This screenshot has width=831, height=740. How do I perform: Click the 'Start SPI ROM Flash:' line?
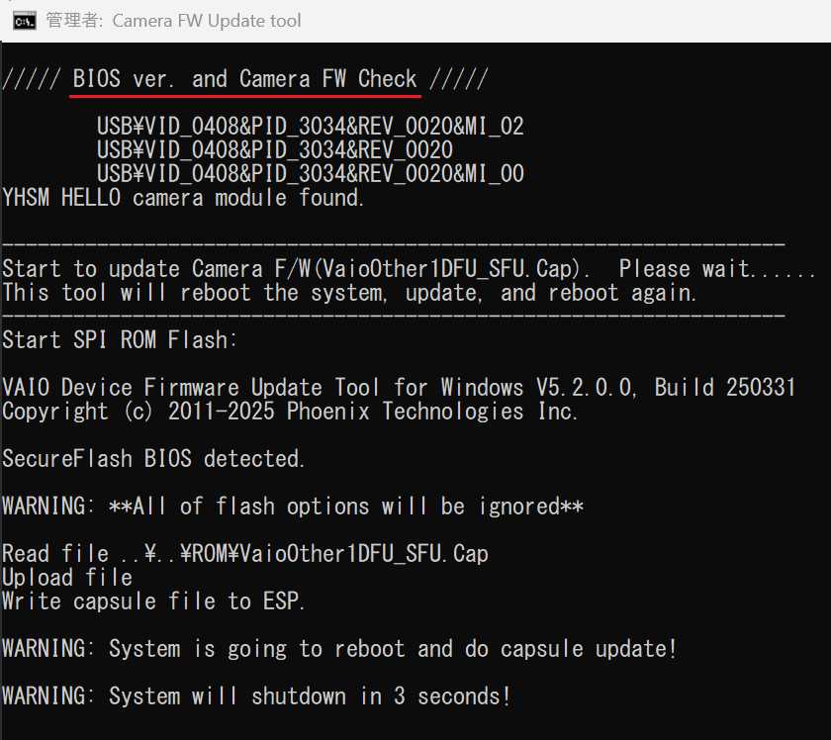(120, 339)
